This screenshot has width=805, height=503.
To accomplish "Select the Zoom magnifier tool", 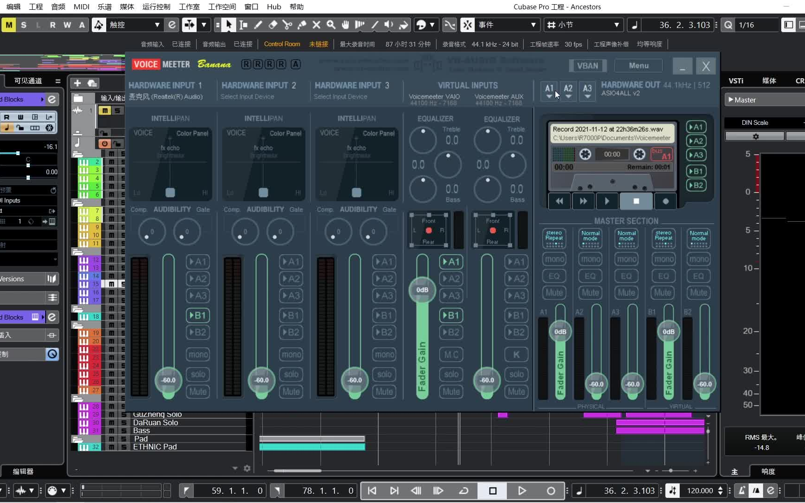I will (331, 25).
